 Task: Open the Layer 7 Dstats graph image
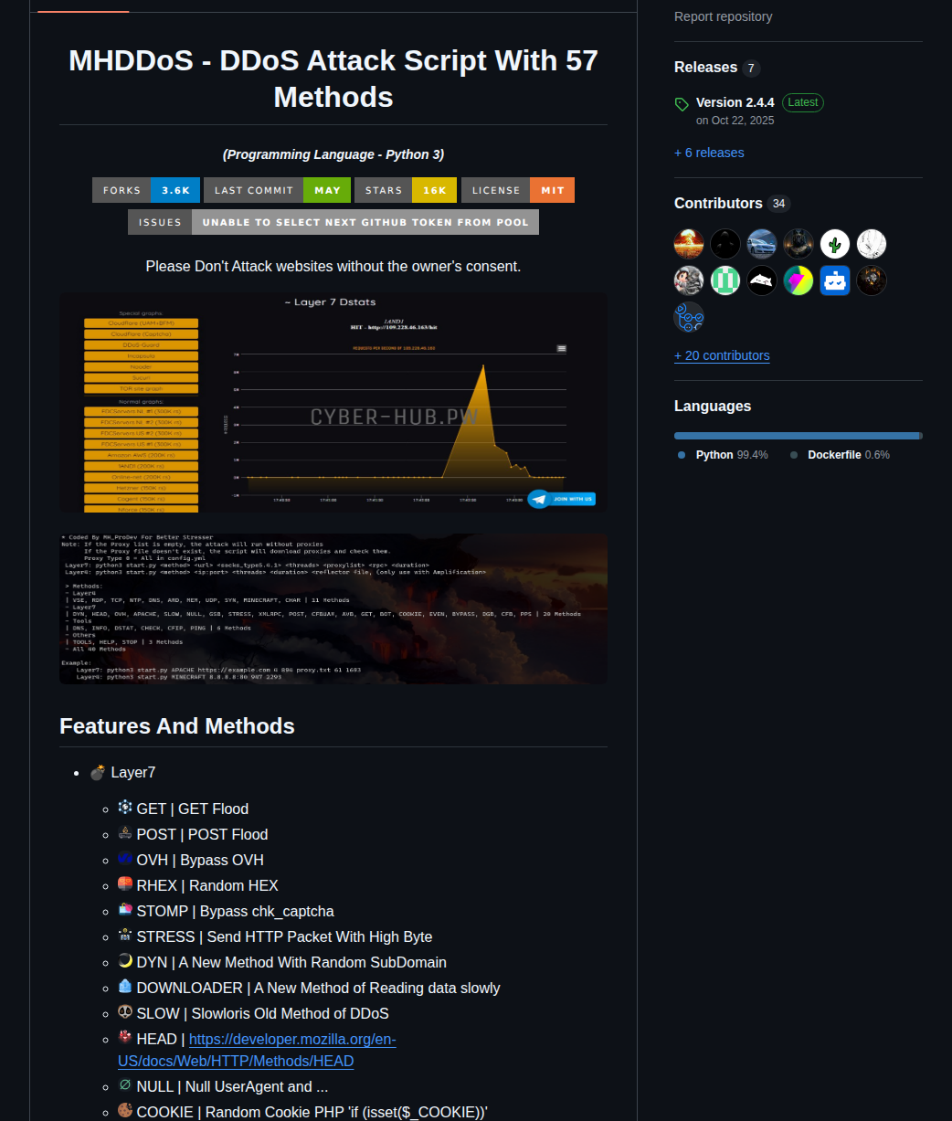pos(333,402)
